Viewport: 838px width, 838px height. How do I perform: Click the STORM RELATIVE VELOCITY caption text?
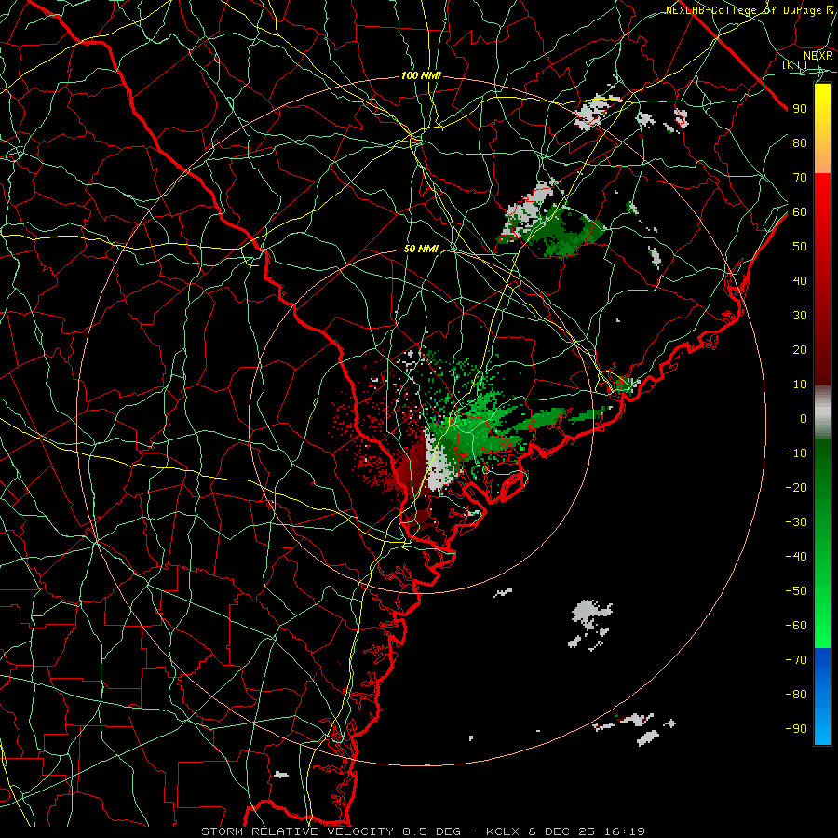click(298, 831)
